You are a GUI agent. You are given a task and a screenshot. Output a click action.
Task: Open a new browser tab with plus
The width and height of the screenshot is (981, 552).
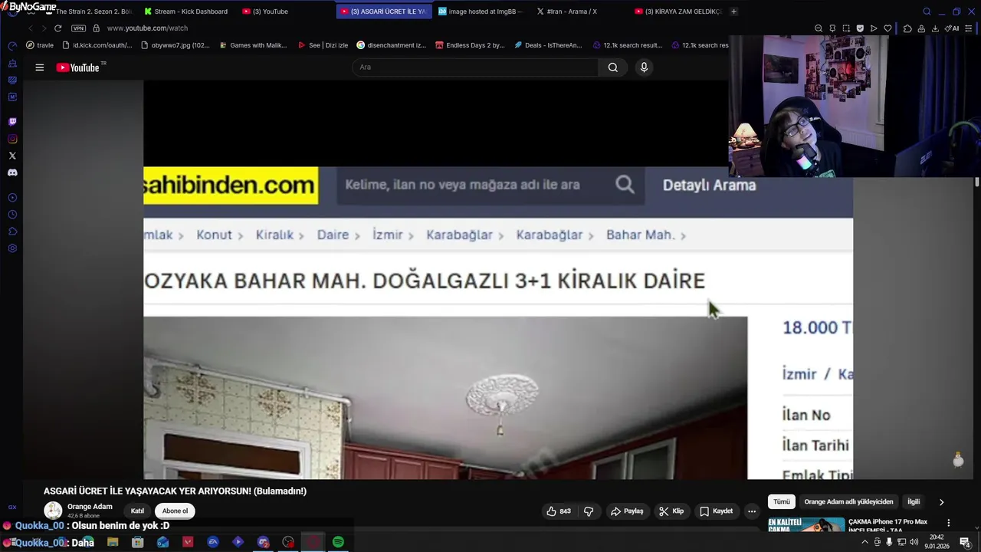tap(733, 11)
